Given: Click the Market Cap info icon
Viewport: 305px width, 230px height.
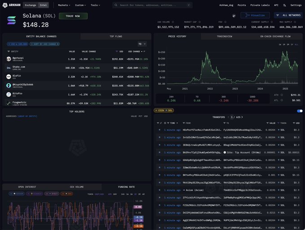Looking at the screenshot, I should [x=200, y=22].
